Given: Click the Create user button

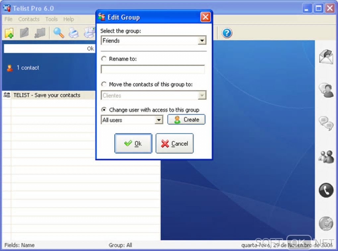Looking at the screenshot, I should tap(187, 120).
